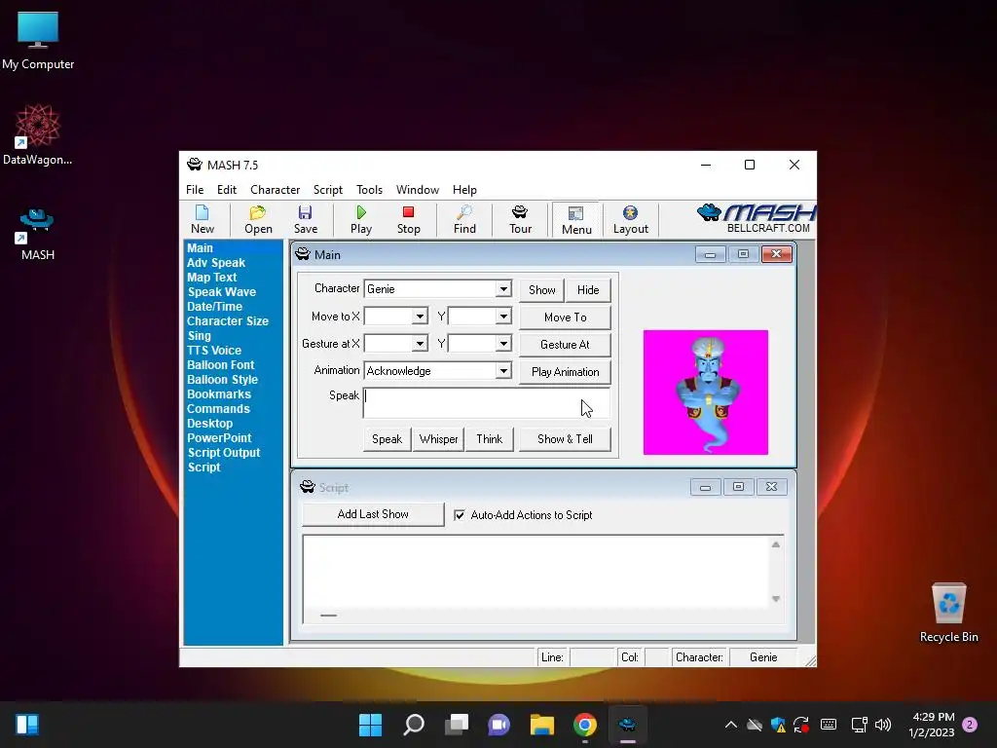The width and height of the screenshot is (997, 748).
Task: Select the My Computer desktop icon
Action: click(x=38, y=41)
